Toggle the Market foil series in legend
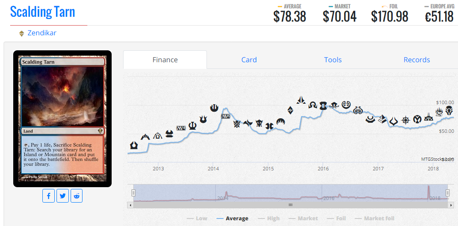 click(374, 218)
